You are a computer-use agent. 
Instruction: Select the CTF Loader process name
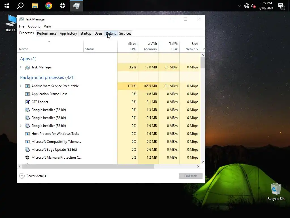click(40, 102)
